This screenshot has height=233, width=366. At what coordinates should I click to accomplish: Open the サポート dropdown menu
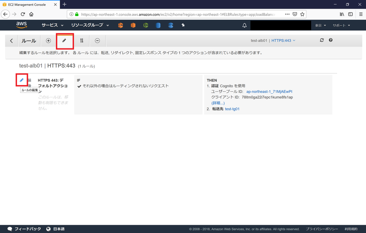341,26
